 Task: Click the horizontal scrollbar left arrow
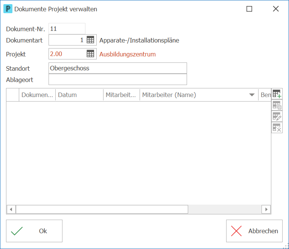(11, 210)
